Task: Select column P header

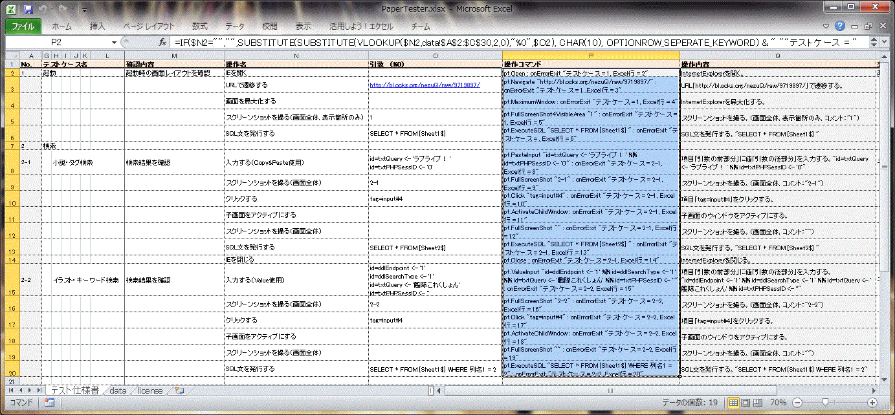Action: pyautogui.click(x=591, y=56)
